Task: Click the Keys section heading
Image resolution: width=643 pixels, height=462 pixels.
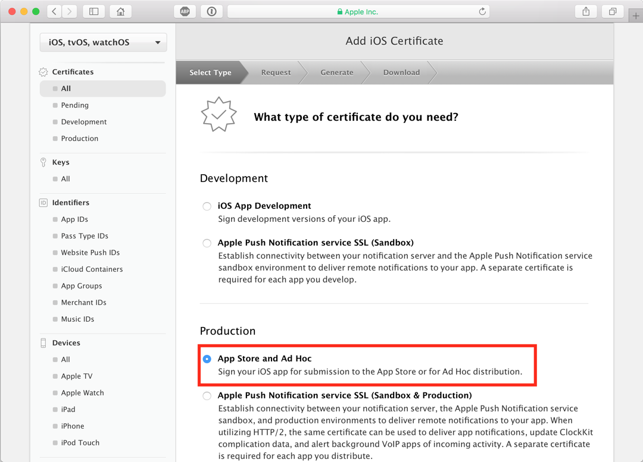Action: [61, 162]
